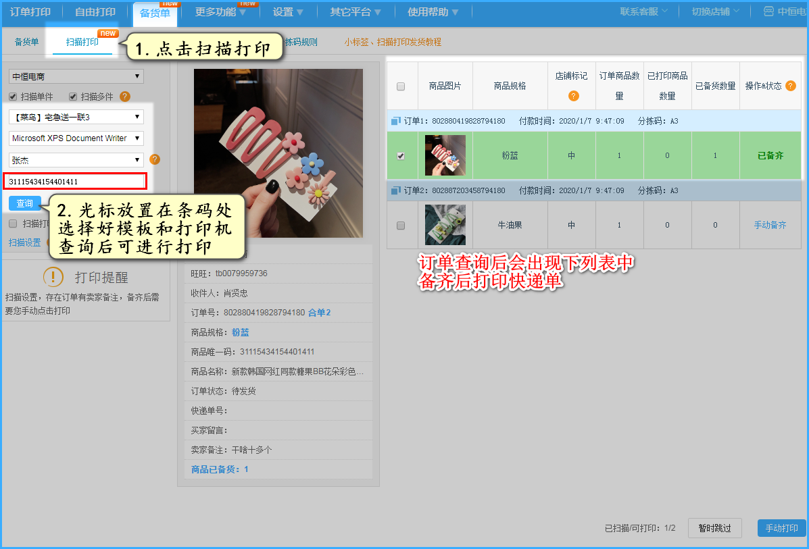Open the 张杰 sender dropdown
This screenshot has height=549, width=809.
76,160
